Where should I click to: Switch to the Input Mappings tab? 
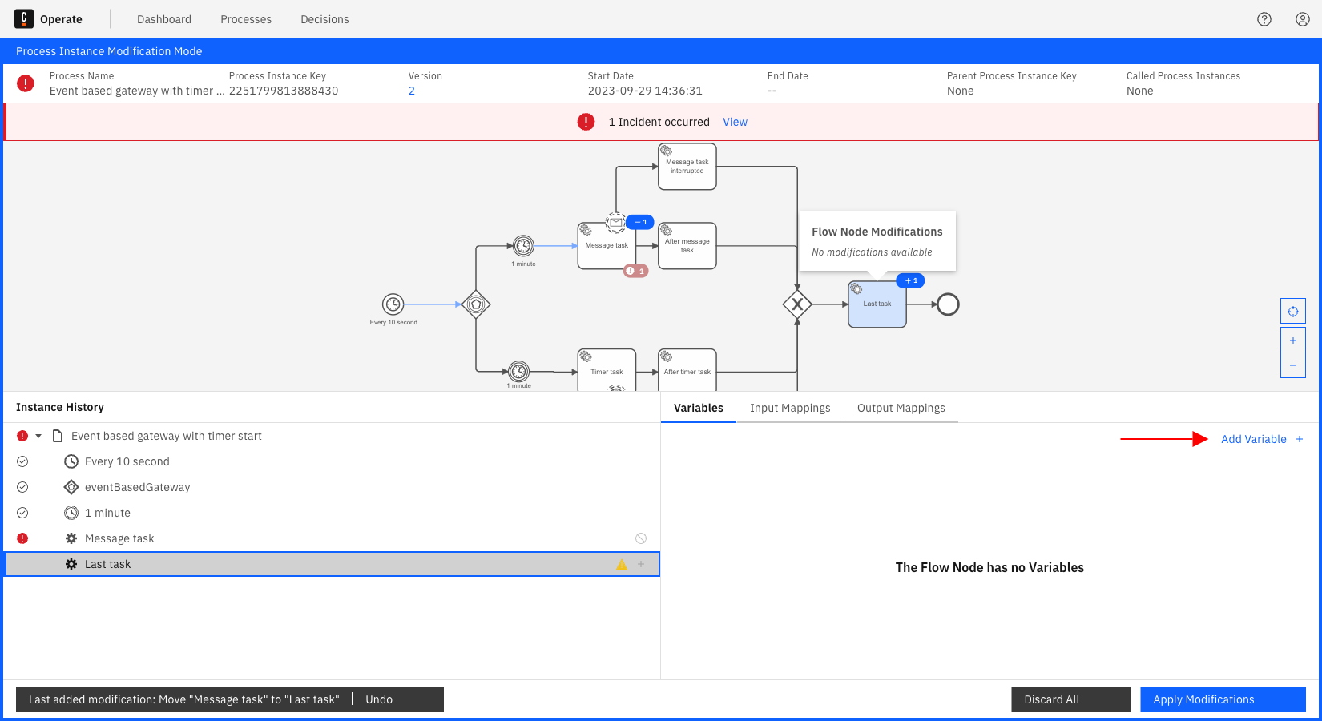click(x=790, y=408)
